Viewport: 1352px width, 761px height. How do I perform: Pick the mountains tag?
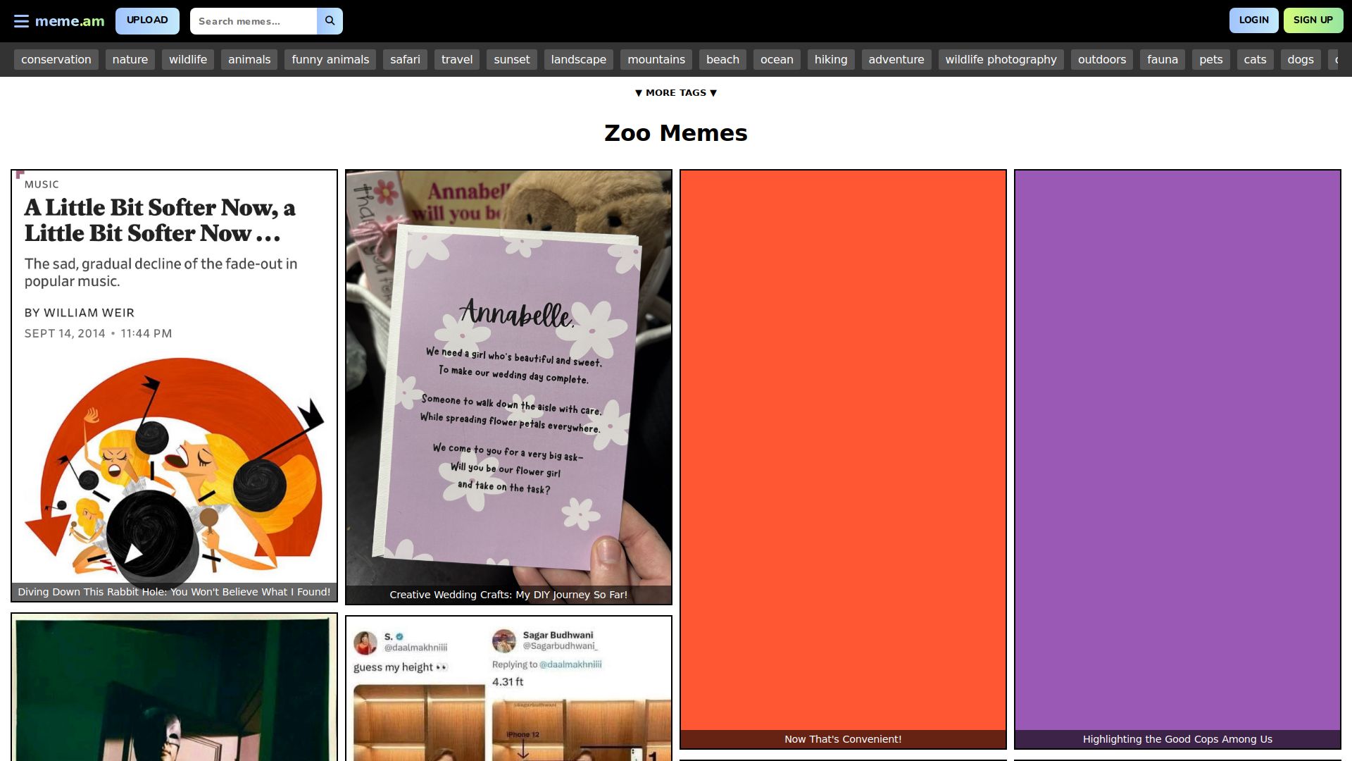(656, 60)
